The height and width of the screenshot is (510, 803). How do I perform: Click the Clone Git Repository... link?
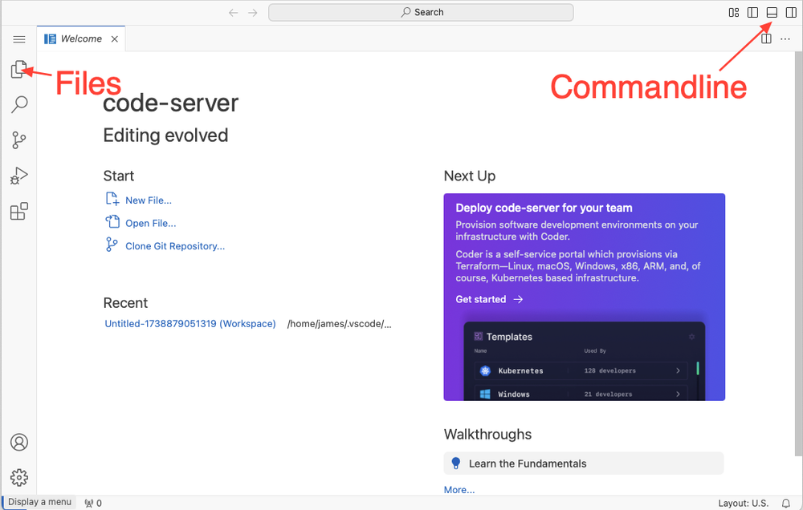pyautogui.click(x=174, y=246)
